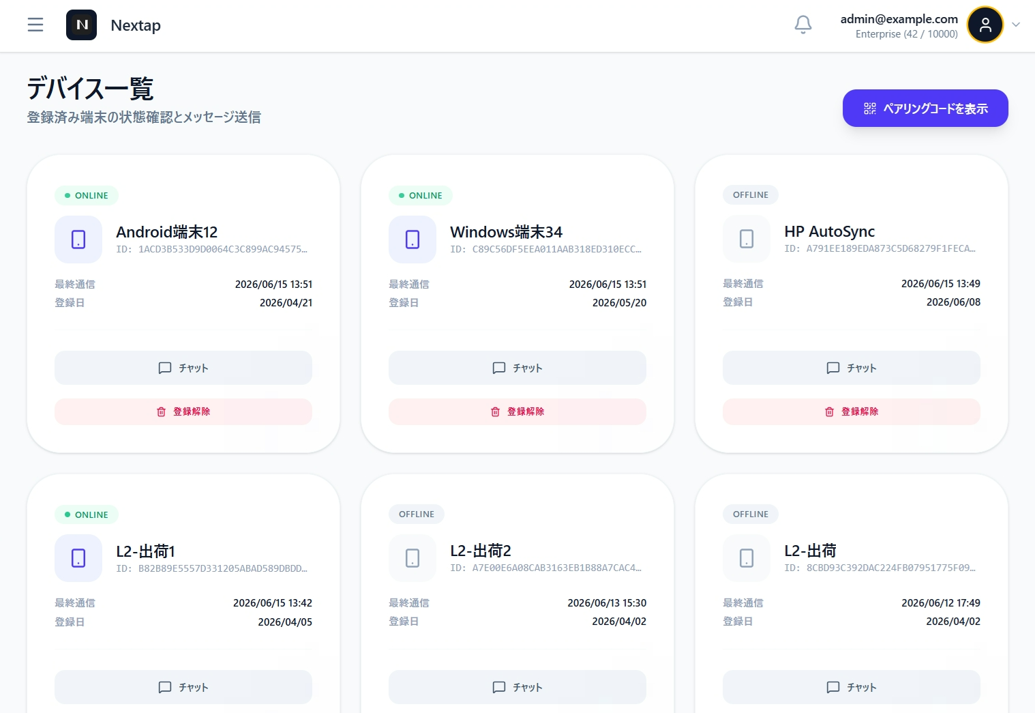The image size is (1035, 713).
Task: Select the HP AutoSync device name
Action: point(830,231)
